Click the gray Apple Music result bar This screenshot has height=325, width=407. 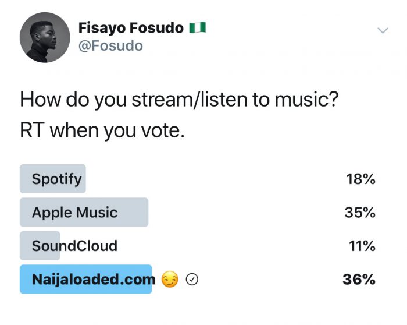pos(84,212)
